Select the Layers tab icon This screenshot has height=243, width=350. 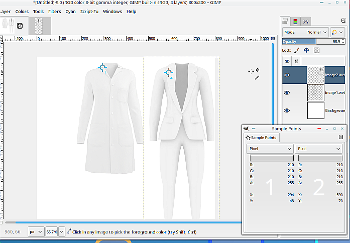pyautogui.click(x=285, y=21)
